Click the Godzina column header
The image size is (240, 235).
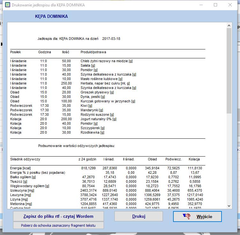click(x=45, y=52)
